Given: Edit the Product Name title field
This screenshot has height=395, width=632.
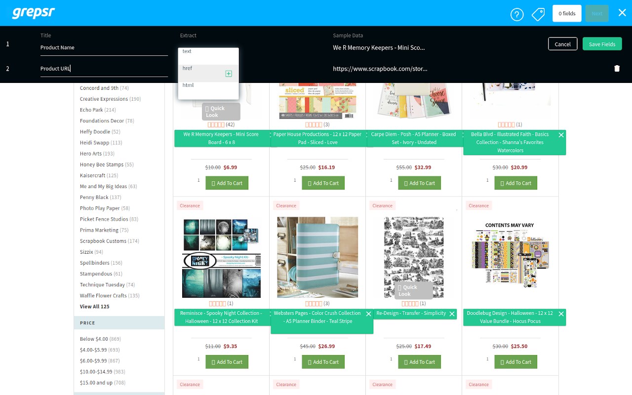Looking at the screenshot, I should pyautogui.click(x=104, y=48).
